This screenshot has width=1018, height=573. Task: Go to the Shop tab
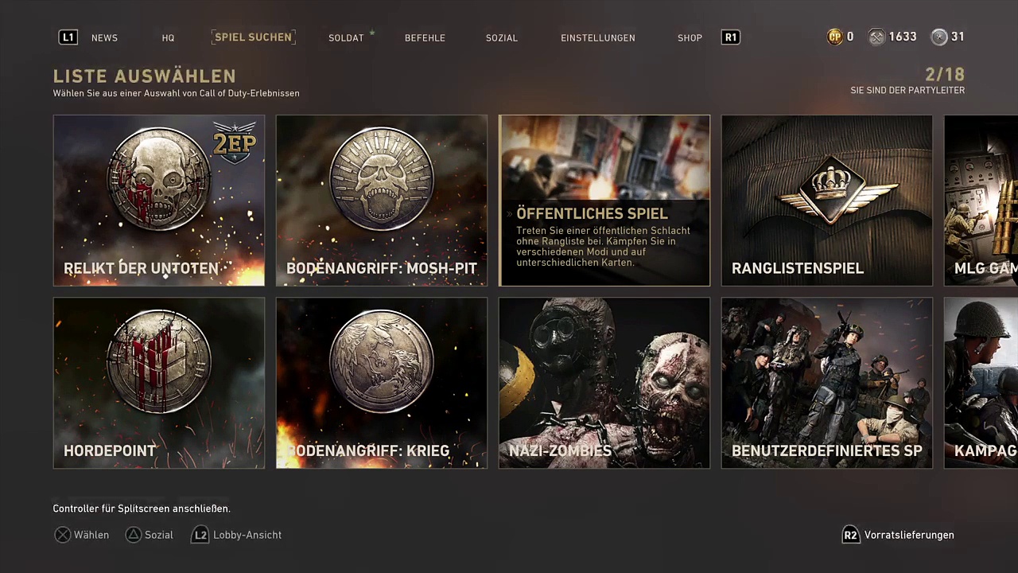point(690,37)
